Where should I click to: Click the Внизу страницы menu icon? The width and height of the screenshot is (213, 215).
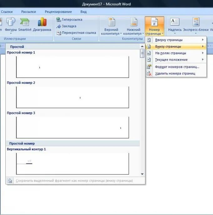point(149,46)
